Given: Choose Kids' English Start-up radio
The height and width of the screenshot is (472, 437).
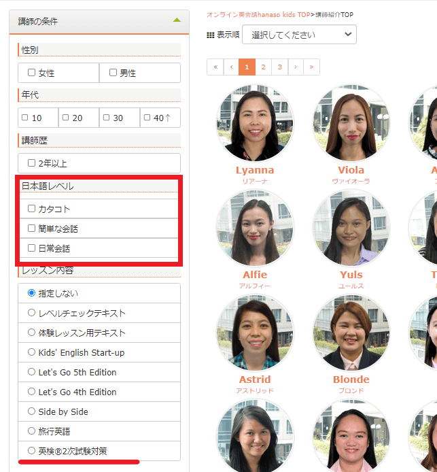Looking at the screenshot, I should (31, 352).
